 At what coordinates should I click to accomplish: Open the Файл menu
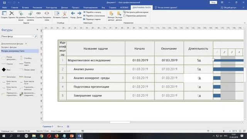pos(5,7)
